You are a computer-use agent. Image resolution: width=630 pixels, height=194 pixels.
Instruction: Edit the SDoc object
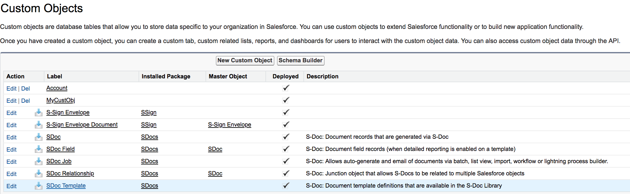[11, 137]
